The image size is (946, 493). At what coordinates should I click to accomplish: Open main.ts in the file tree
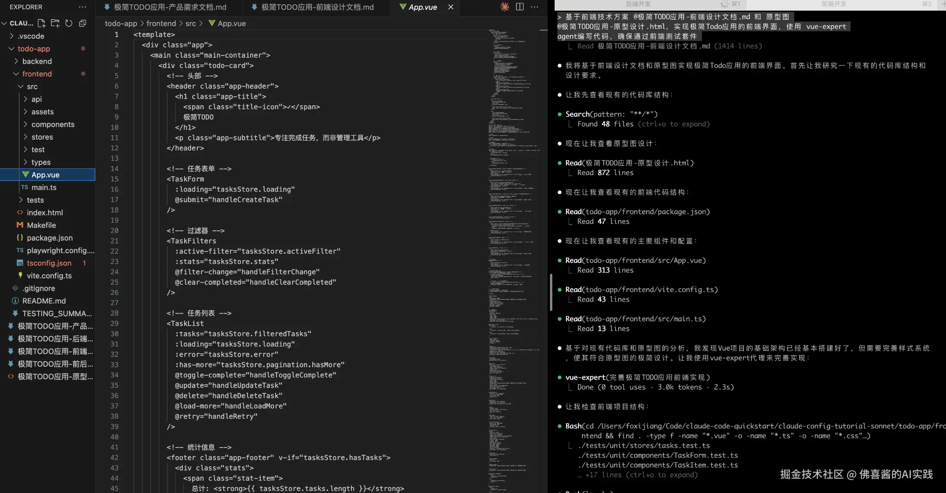44,187
